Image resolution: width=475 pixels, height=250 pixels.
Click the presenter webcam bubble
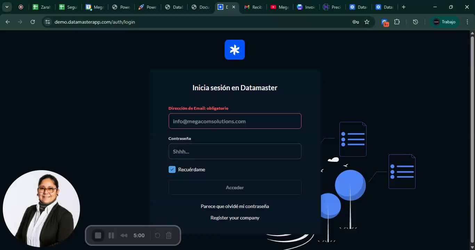[x=41, y=209]
